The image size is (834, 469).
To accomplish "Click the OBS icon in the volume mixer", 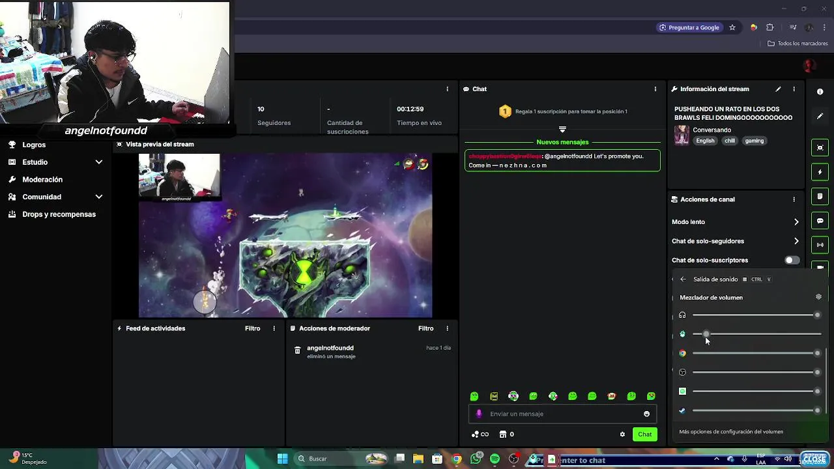I will (682, 373).
